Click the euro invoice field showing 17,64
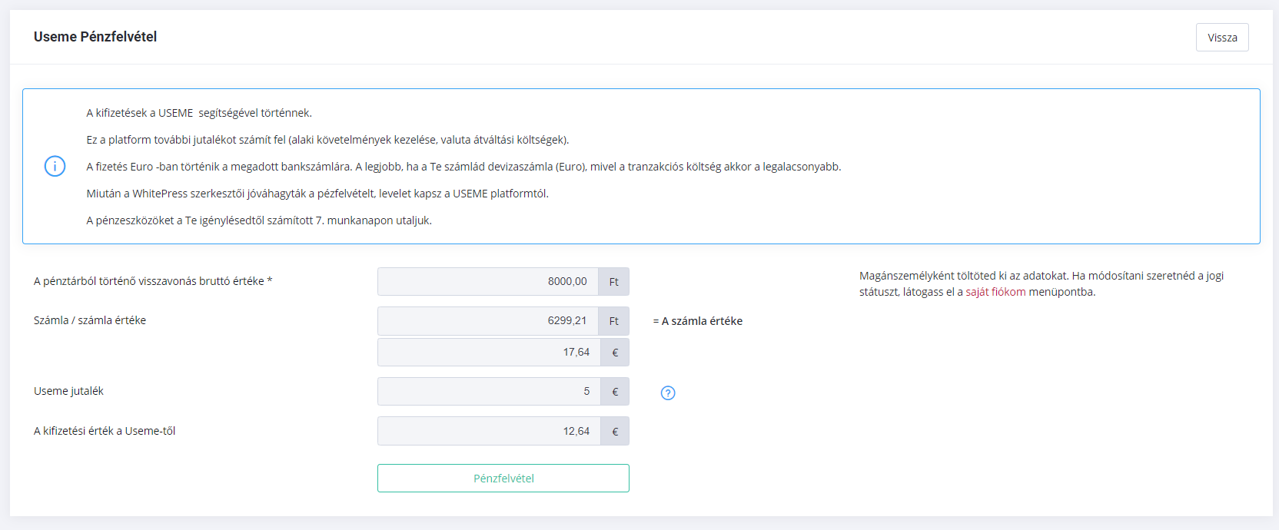This screenshot has height=530, width=1279. 489,352
